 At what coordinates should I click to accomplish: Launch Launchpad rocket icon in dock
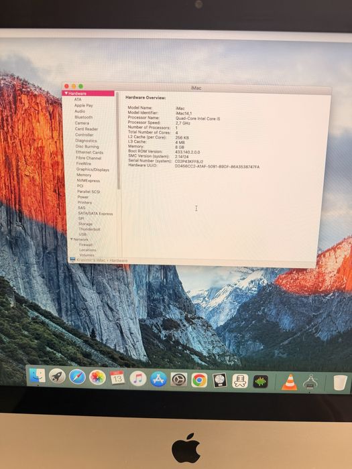pyautogui.click(x=57, y=376)
